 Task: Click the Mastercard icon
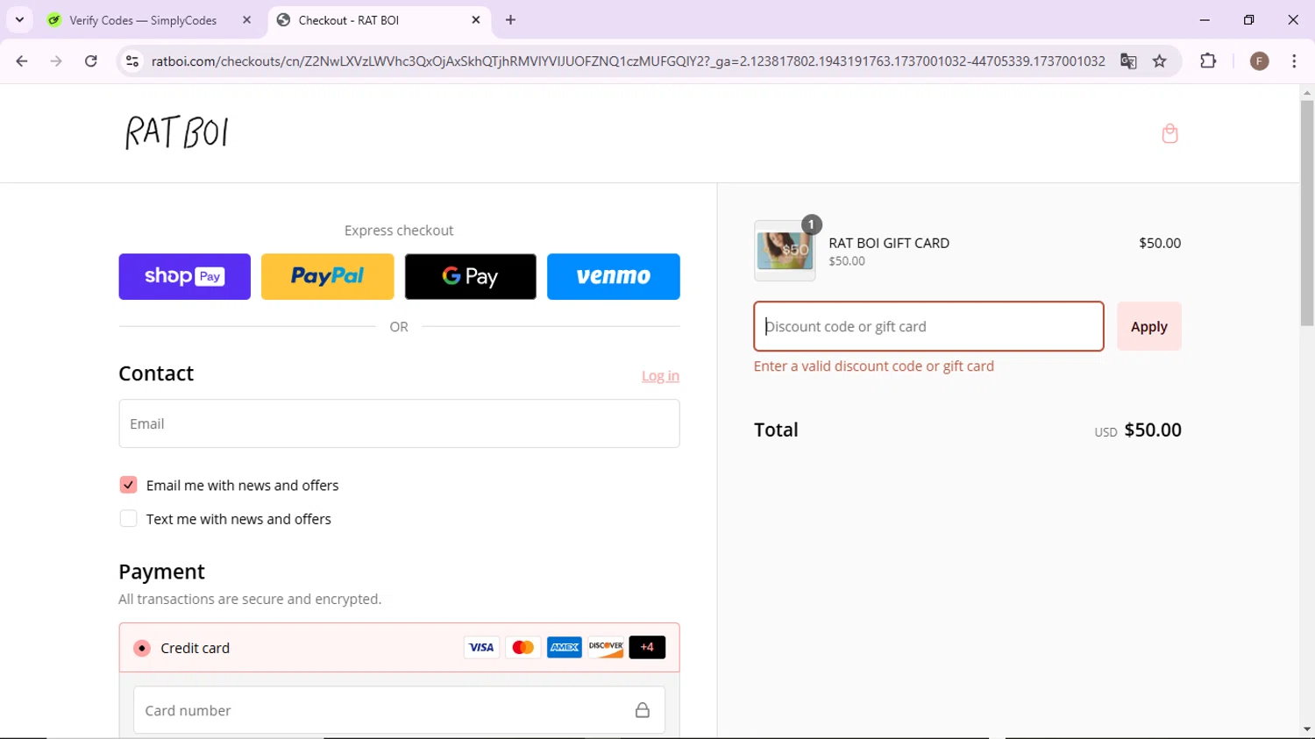coord(523,648)
